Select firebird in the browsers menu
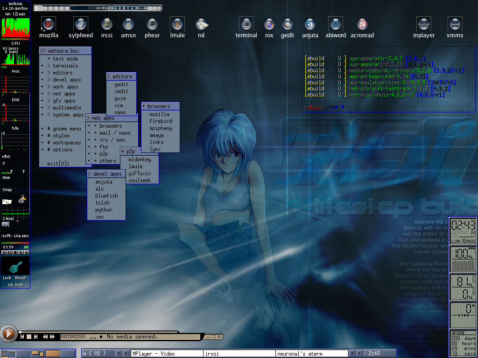Screen dimensions: 478x358 click(x=161, y=121)
